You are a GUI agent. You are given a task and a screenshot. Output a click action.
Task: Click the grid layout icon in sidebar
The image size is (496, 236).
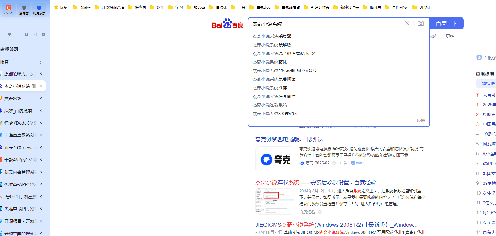point(27,34)
